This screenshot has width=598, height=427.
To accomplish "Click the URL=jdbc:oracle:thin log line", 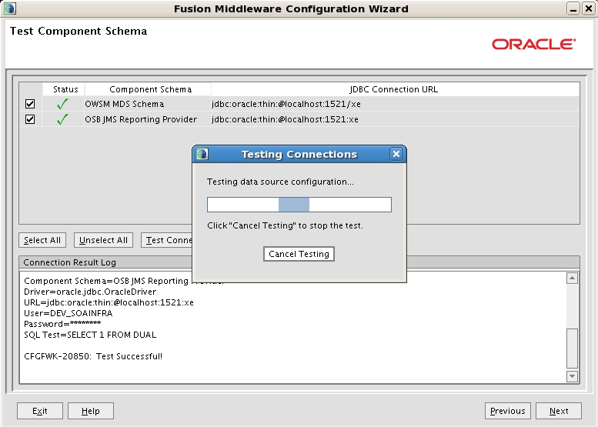I will coord(109,302).
